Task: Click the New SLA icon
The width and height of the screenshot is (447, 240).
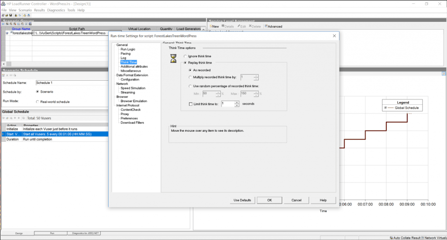Action: pos(214,26)
